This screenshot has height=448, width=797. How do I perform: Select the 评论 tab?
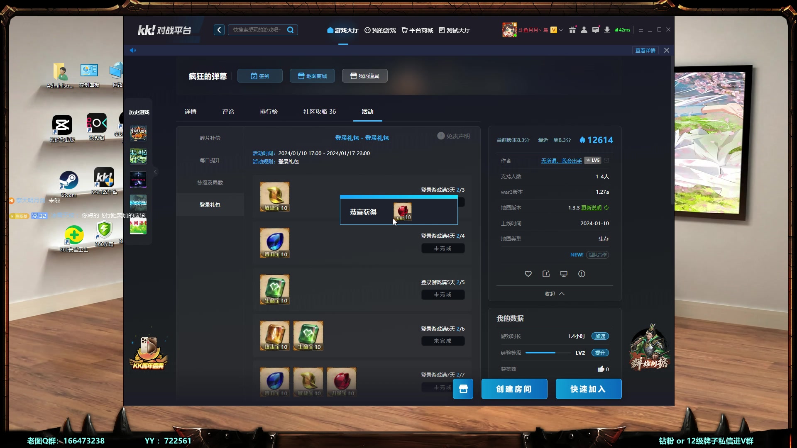click(228, 112)
